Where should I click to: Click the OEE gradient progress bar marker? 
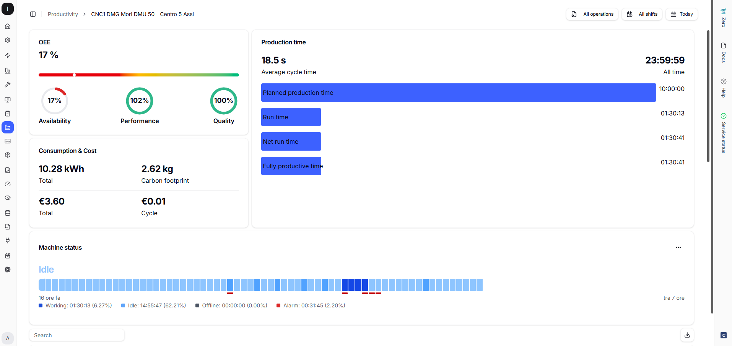click(74, 75)
